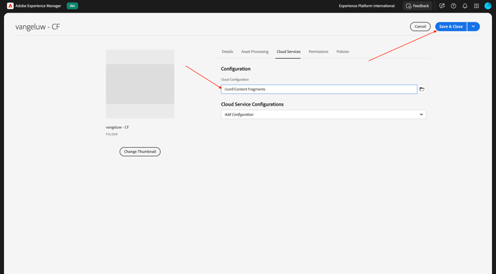
Task: Select the Cloud Services tab
Action: click(x=288, y=51)
